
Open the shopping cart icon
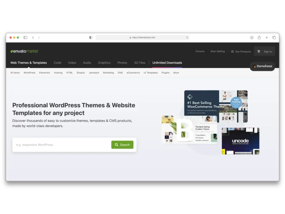259,52
